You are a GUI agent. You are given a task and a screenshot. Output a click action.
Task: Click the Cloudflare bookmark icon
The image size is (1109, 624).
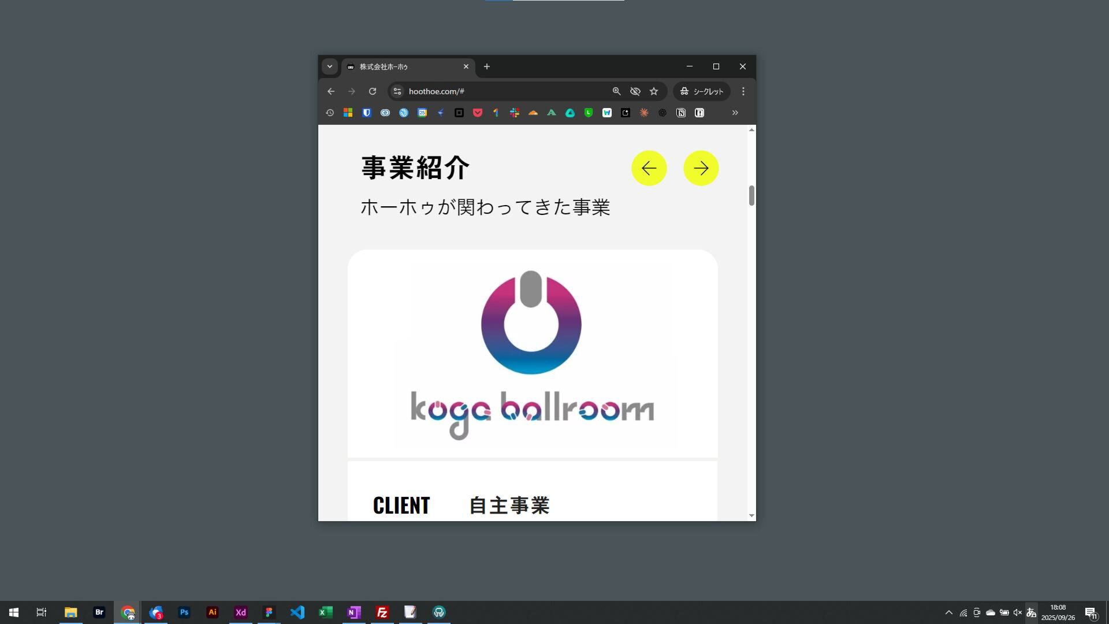tap(533, 113)
